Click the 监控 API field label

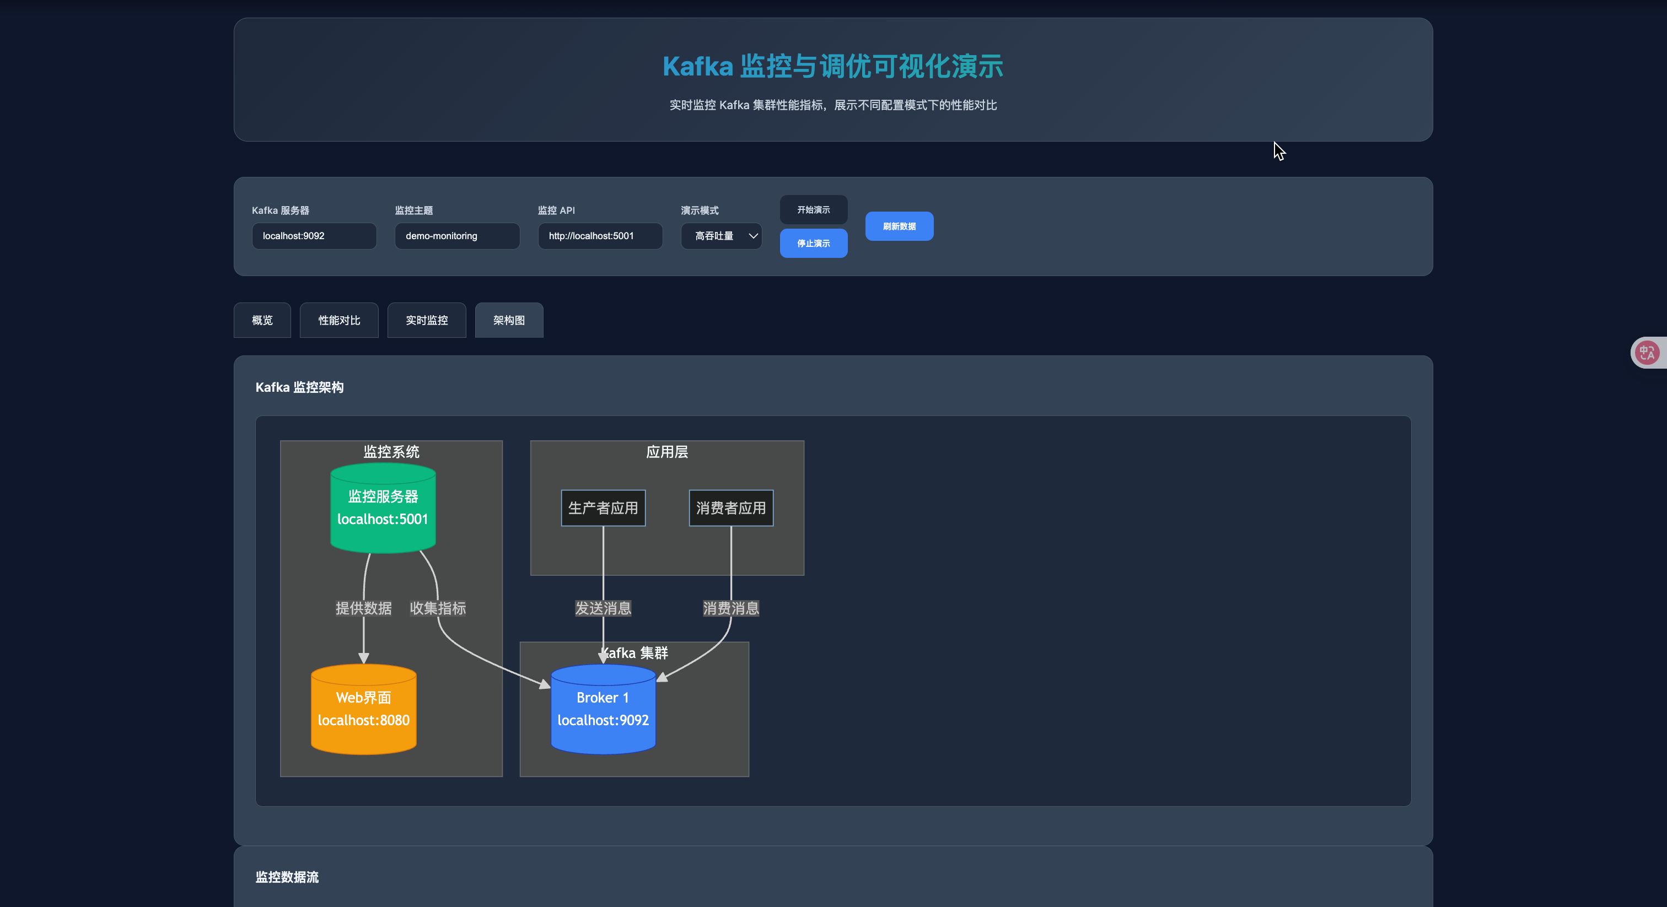(x=557, y=210)
